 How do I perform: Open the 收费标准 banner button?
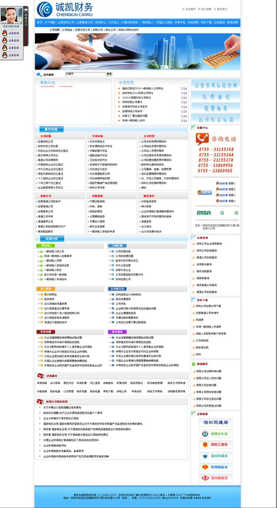tap(216, 108)
